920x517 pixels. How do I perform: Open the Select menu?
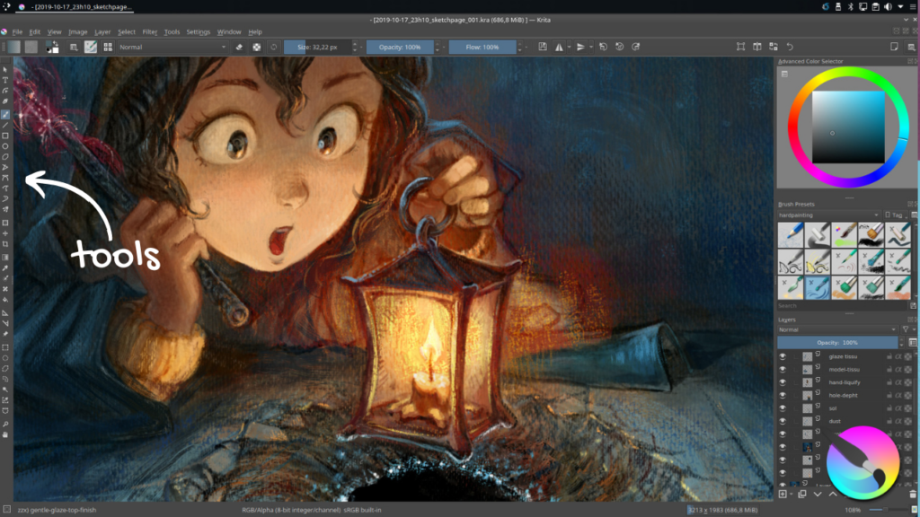coord(126,31)
